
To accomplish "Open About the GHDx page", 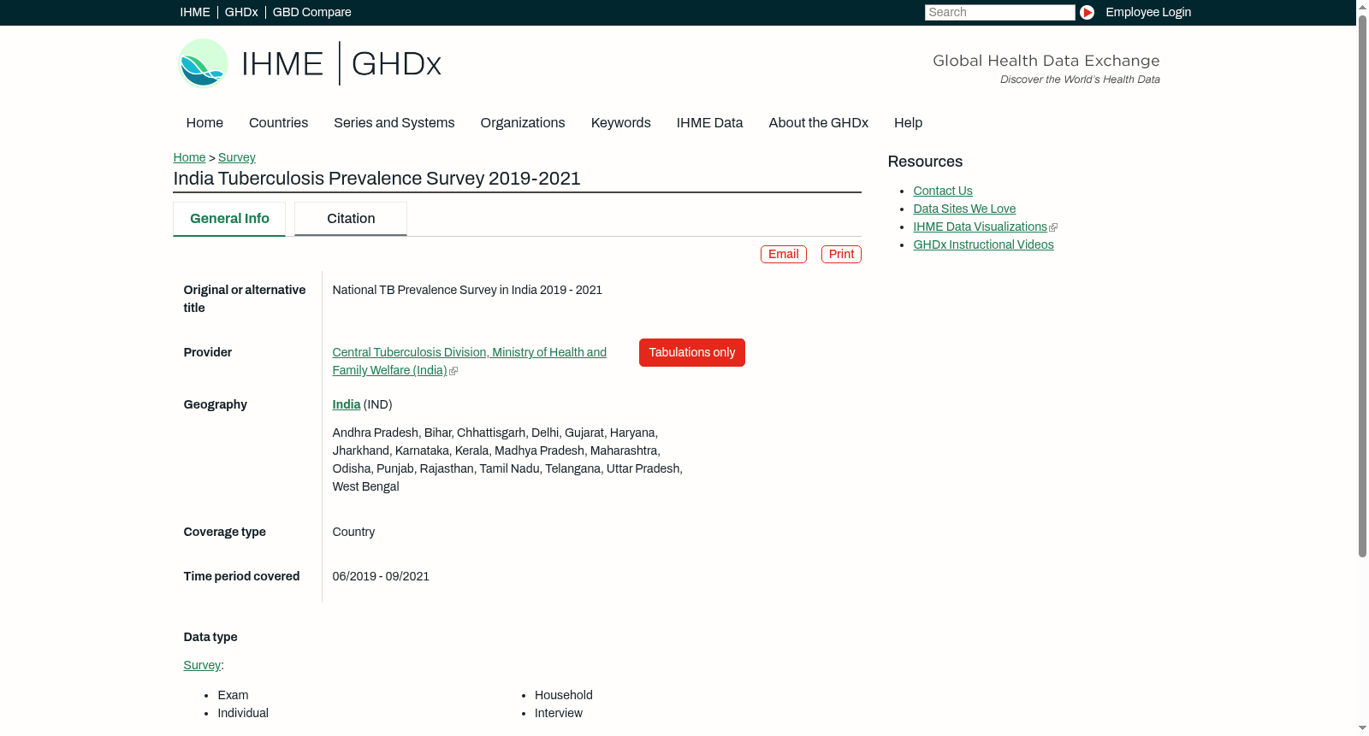I will (818, 123).
